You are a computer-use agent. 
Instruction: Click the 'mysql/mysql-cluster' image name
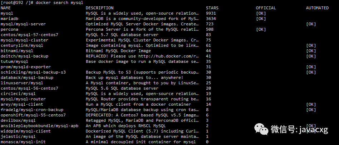pos(24,40)
